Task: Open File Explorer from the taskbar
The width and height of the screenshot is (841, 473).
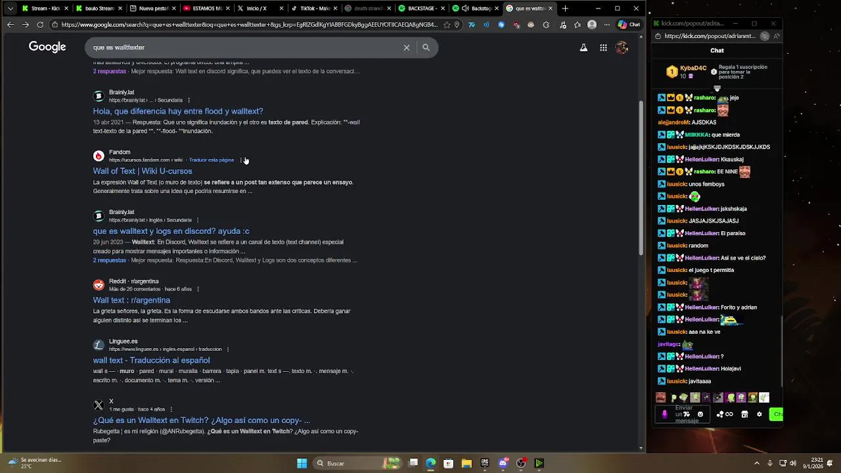Action: [x=466, y=463]
